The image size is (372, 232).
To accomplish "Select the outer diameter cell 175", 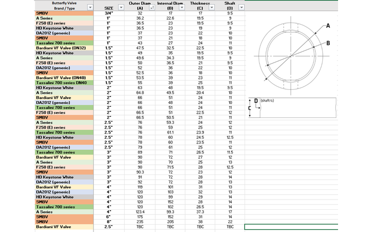I will (140, 217).
